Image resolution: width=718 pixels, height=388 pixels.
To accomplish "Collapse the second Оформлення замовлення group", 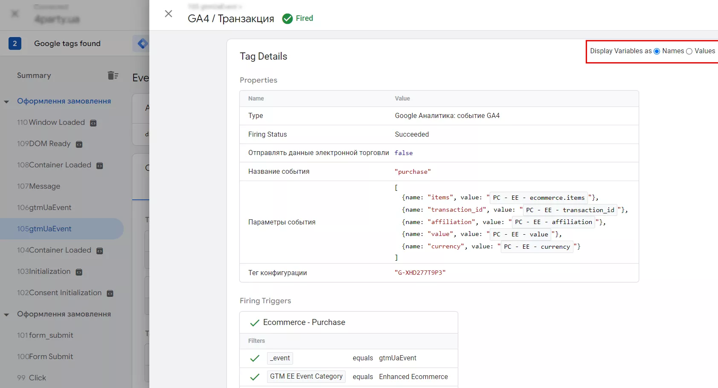I will click(x=6, y=315).
